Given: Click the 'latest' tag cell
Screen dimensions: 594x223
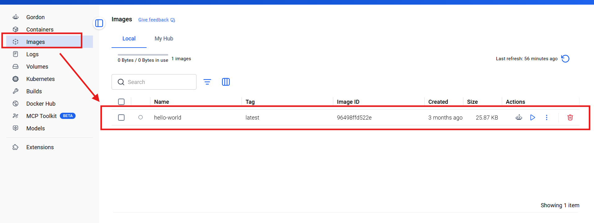Looking at the screenshot, I should 252,117.
